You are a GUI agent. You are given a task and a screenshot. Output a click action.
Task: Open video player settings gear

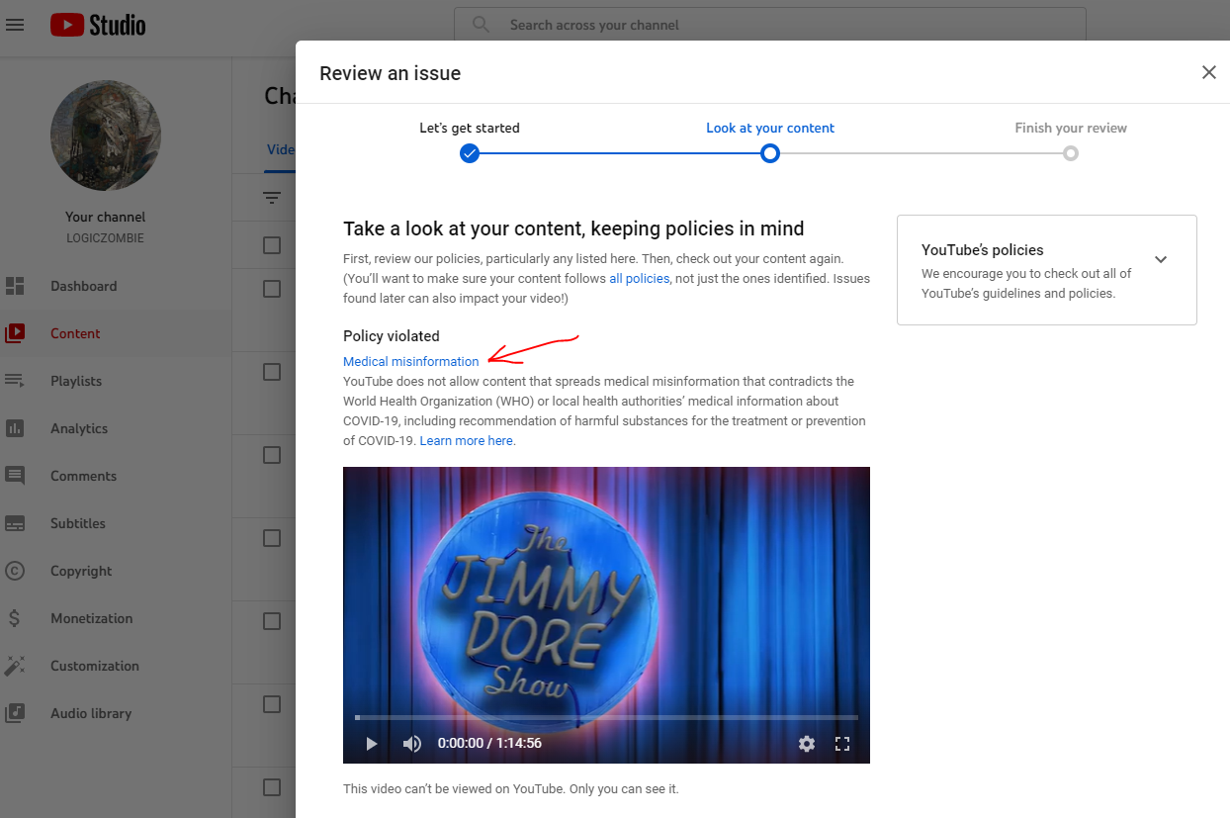click(807, 744)
